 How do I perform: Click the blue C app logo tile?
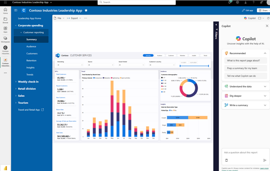pos(24,10)
